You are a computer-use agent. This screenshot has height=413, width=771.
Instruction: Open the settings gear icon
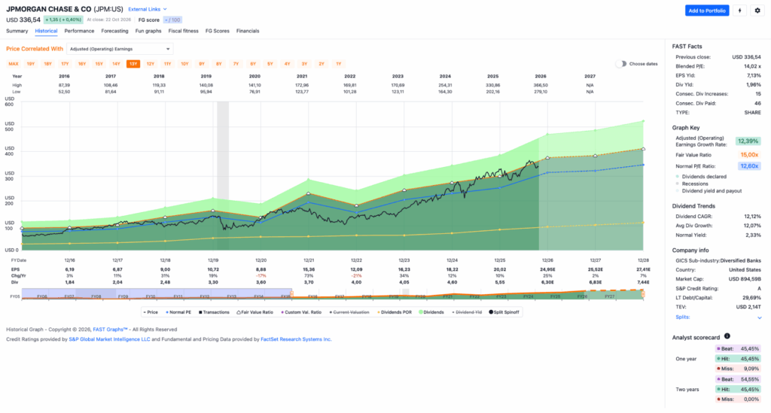[757, 11]
